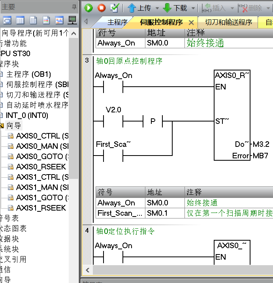Screen dimensions: 273x283
Task: Click the red Stop PLC icon
Action: [102, 8]
